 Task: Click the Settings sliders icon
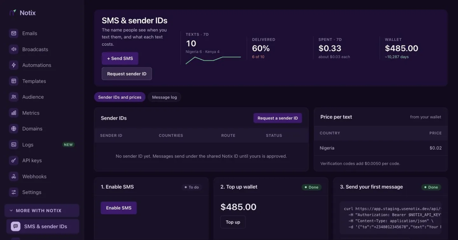tap(14, 192)
